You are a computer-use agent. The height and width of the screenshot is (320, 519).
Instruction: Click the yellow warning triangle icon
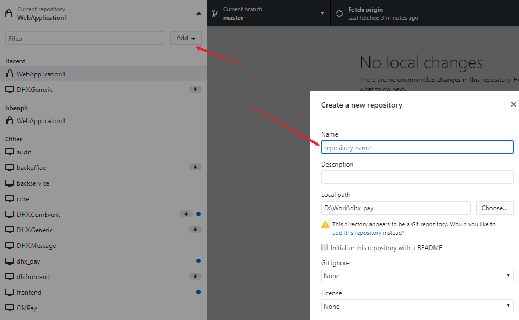325,224
